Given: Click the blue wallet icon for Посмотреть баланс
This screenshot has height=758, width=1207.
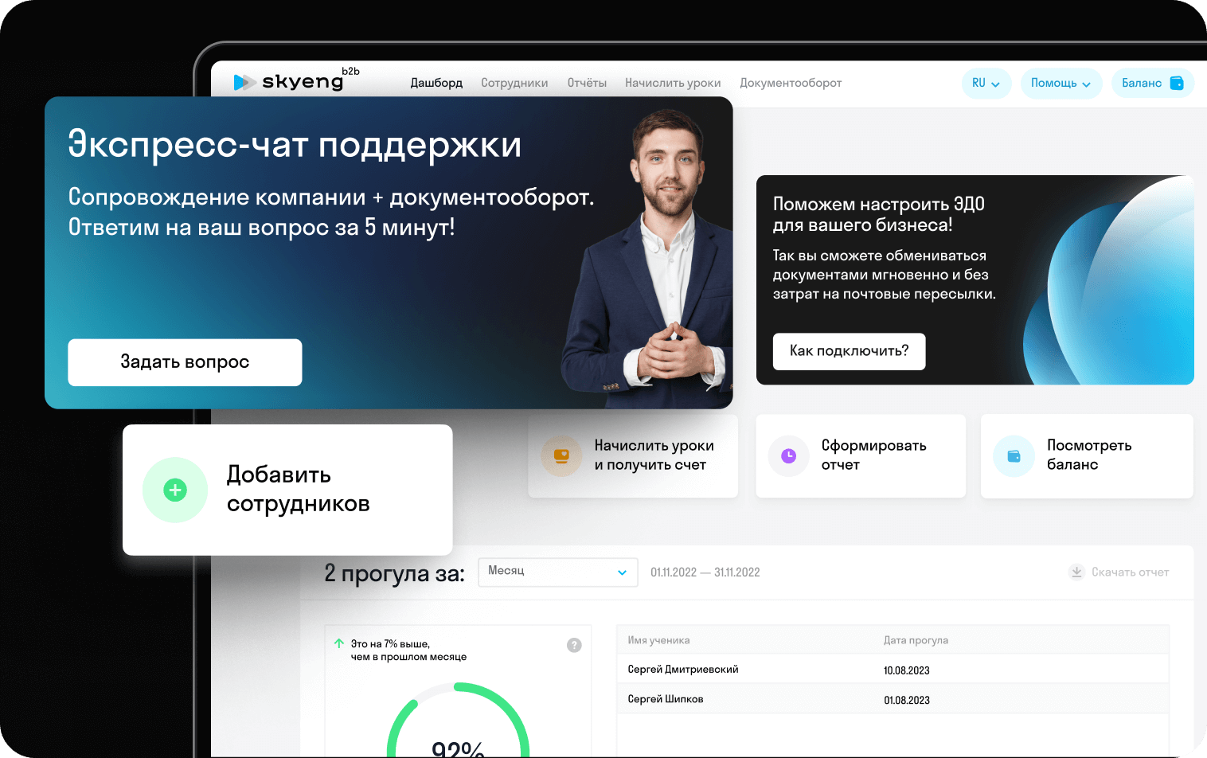Looking at the screenshot, I should click(x=1014, y=456).
